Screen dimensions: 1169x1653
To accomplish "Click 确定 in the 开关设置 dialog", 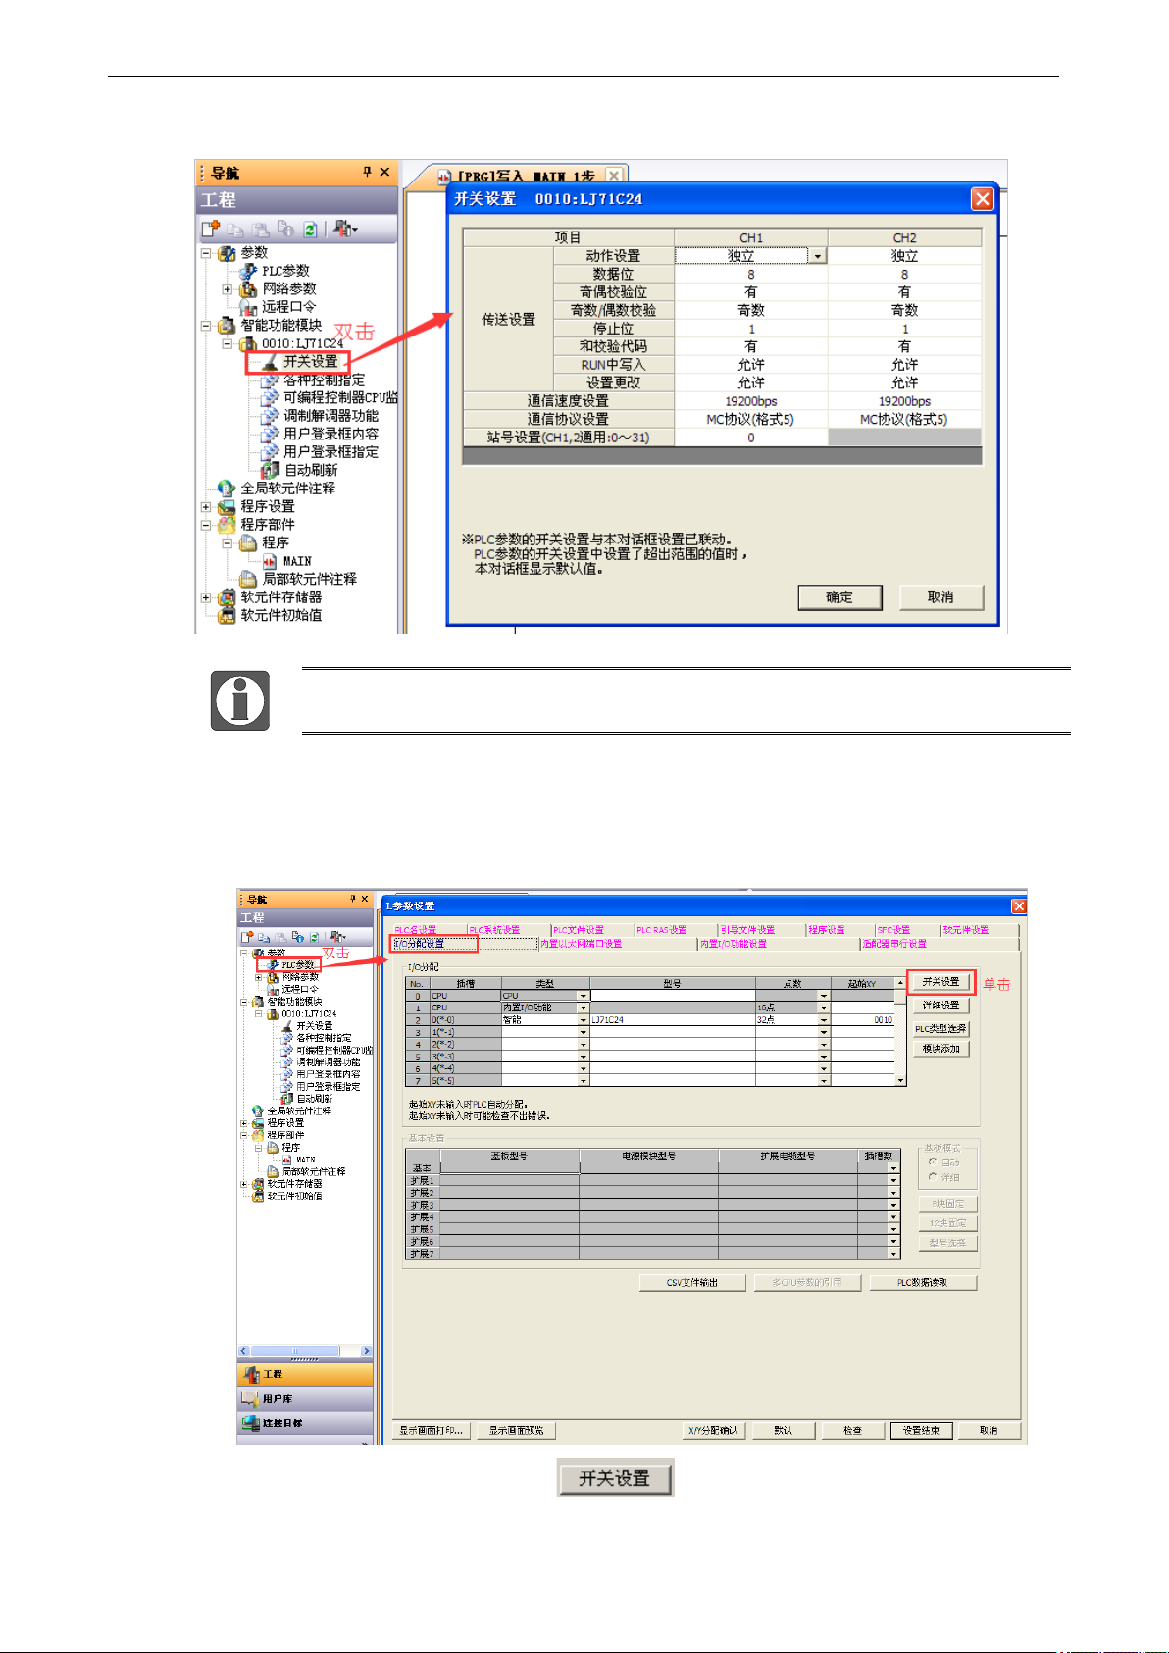I will [x=839, y=597].
